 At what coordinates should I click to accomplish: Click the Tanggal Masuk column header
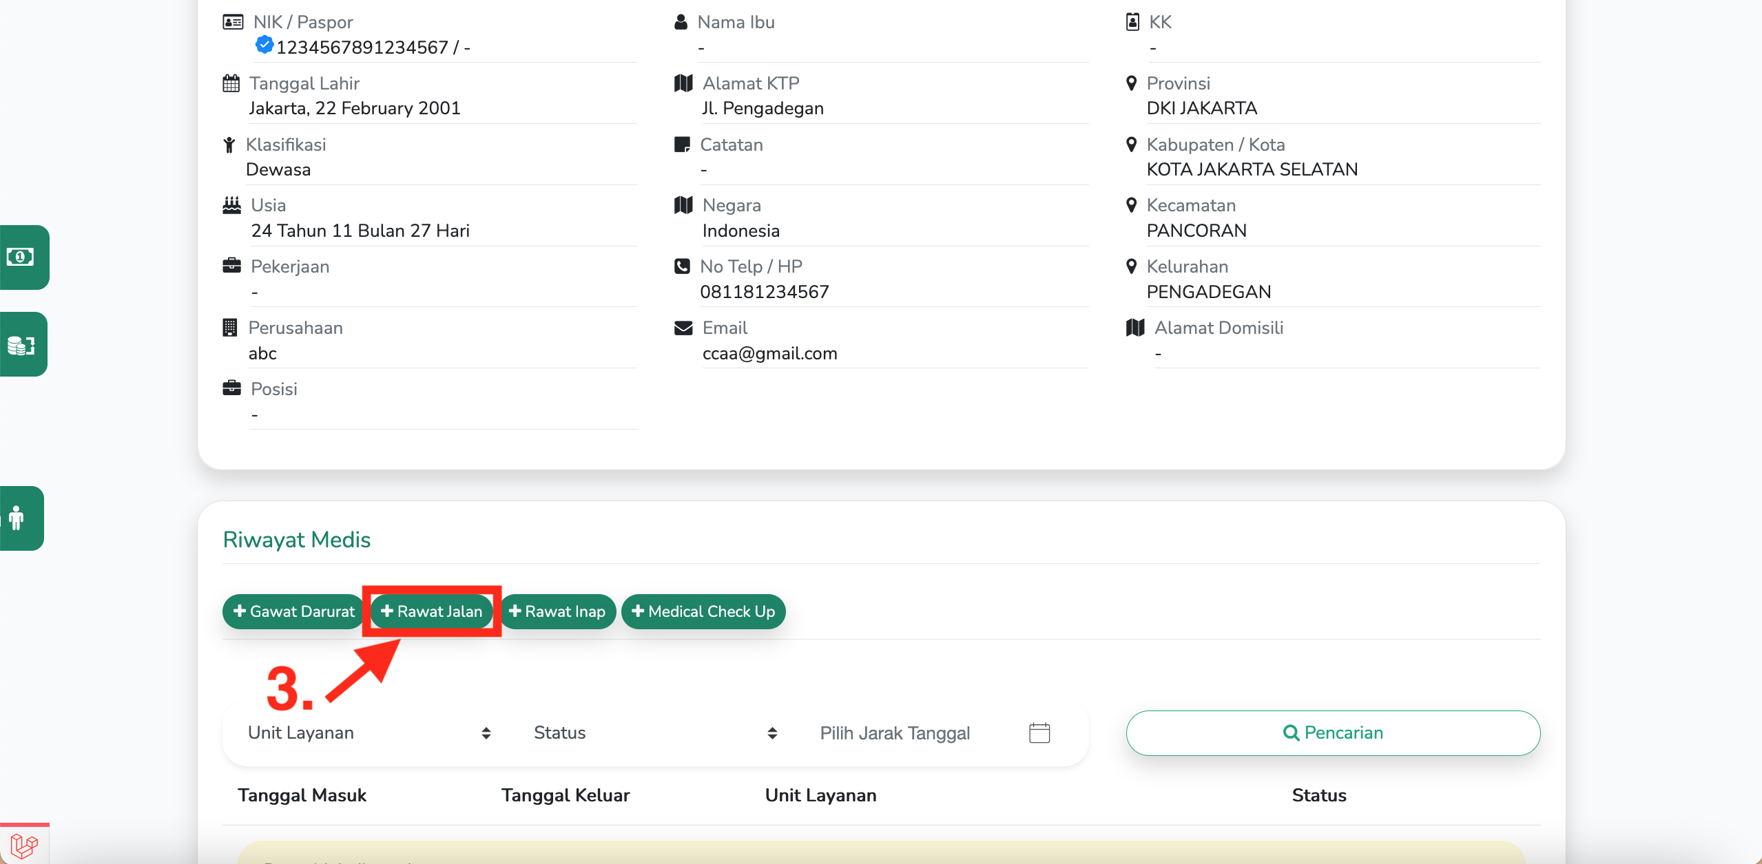(x=302, y=795)
